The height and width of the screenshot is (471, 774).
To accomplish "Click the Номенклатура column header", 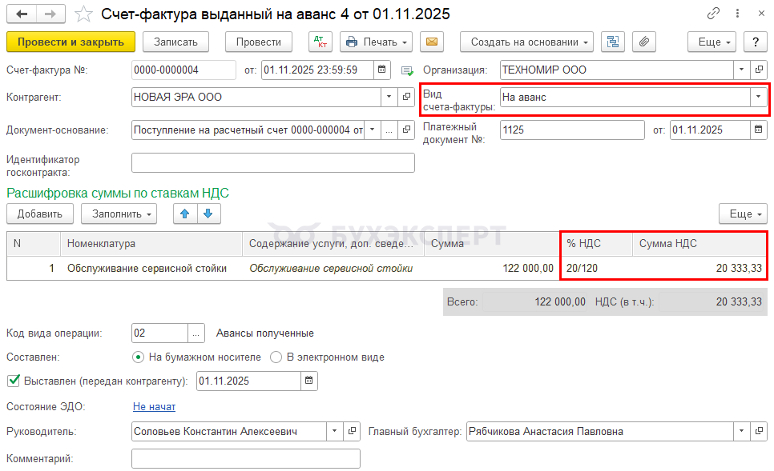I will coord(151,243).
